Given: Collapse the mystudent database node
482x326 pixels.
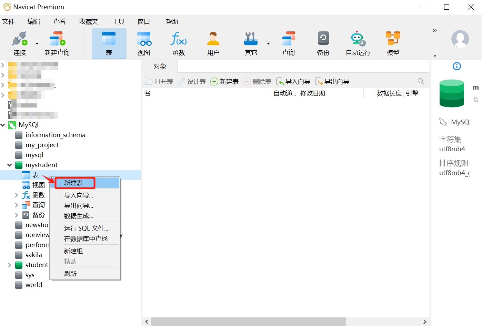Looking at the screenshot, I should click(x=10, y=165).
